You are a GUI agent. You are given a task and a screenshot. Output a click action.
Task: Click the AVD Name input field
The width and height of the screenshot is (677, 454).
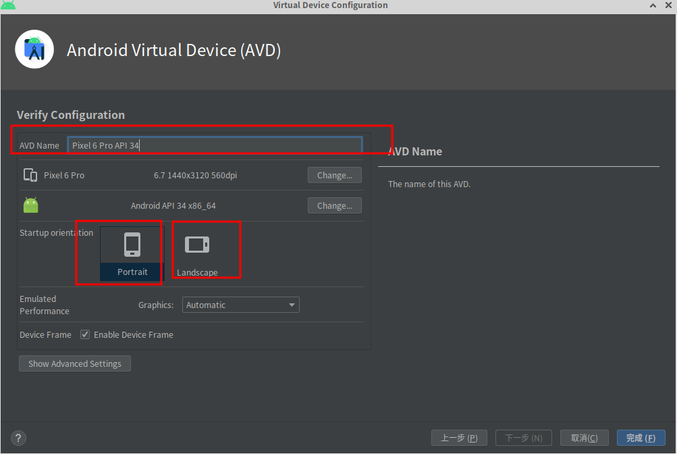pos(215,145)
